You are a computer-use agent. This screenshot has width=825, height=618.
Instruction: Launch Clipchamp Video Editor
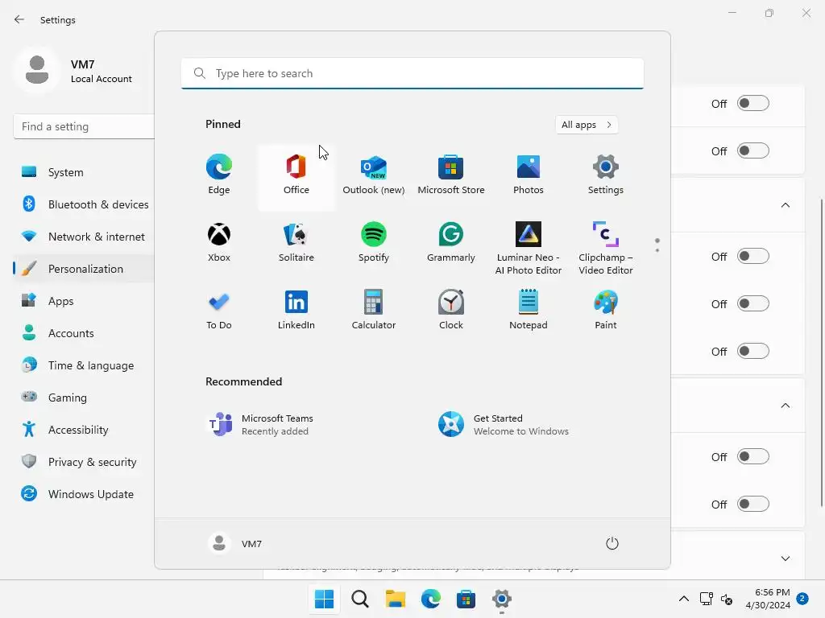tap(606, 248)
